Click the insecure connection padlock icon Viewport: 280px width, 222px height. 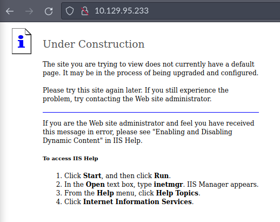pos(85,11)
